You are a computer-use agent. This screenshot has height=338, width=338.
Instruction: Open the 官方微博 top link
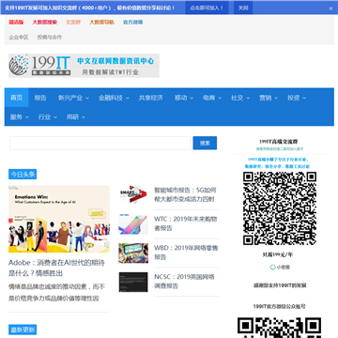(132, 23)
